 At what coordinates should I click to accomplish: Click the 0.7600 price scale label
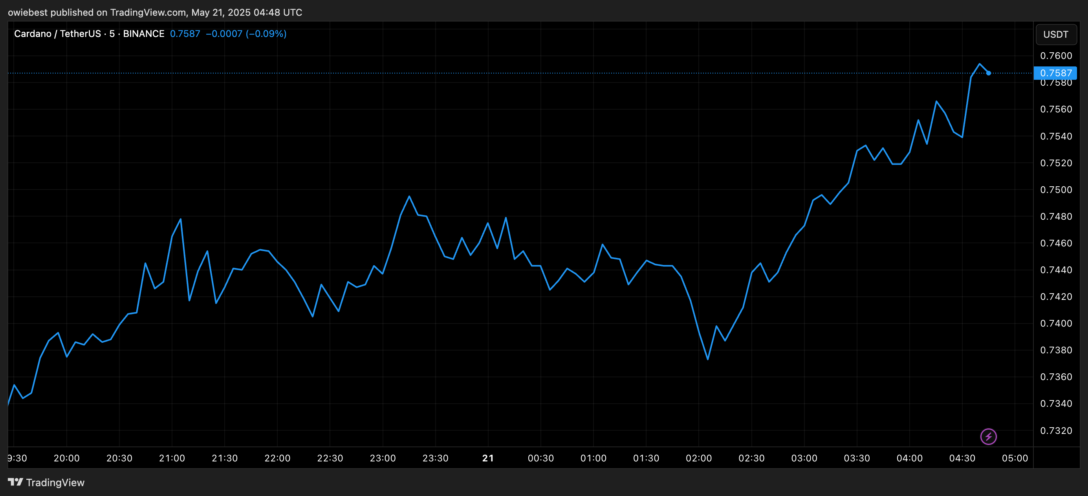(x=1056, y=56)
